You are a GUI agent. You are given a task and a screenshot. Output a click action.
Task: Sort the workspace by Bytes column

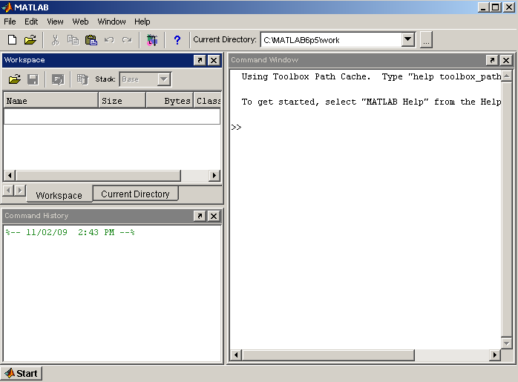(x=169, y=100)
